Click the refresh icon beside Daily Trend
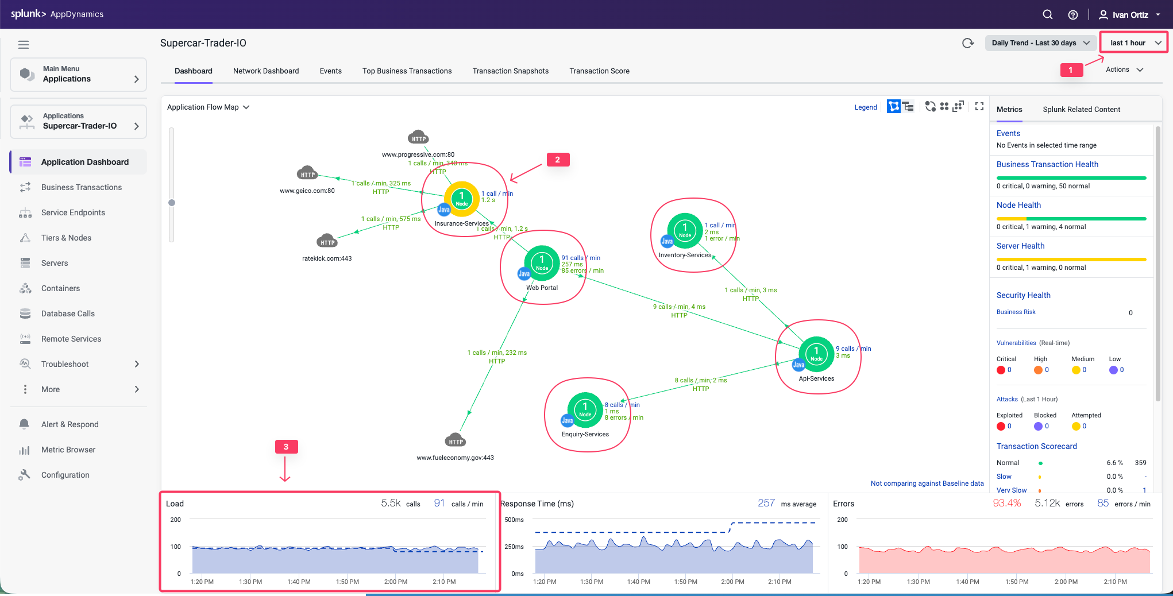1173x596 pixels. click(968, 43)
